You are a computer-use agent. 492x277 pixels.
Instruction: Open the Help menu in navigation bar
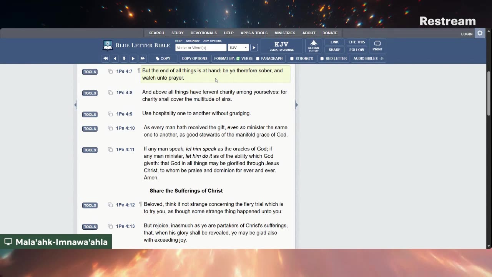click(229, 33)
